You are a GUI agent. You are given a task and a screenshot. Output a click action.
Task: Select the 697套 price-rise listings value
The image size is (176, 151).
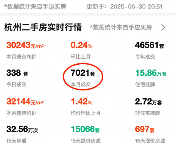(x=145, y=129)
